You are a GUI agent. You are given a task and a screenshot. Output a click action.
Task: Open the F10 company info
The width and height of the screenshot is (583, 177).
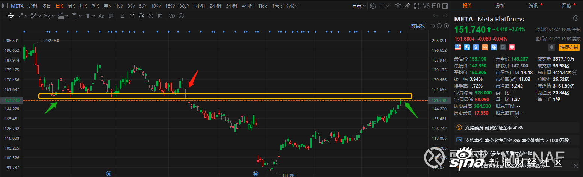click(x=436, y=6)
